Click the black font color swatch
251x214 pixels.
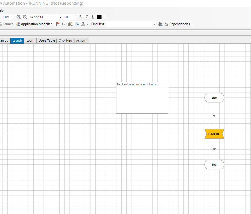[99, 17]
